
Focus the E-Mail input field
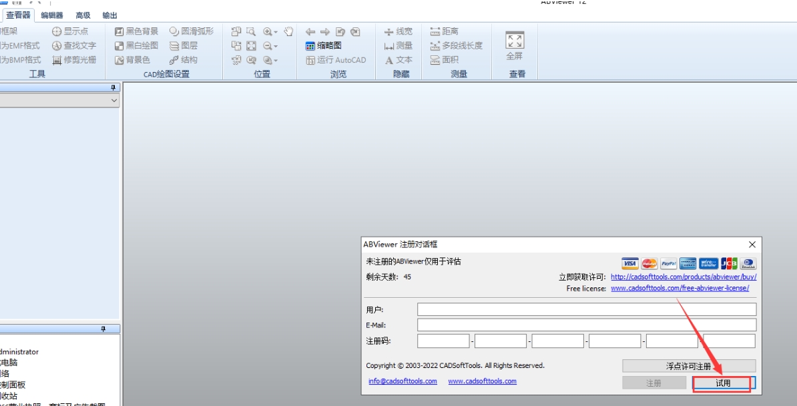[587, 325]
